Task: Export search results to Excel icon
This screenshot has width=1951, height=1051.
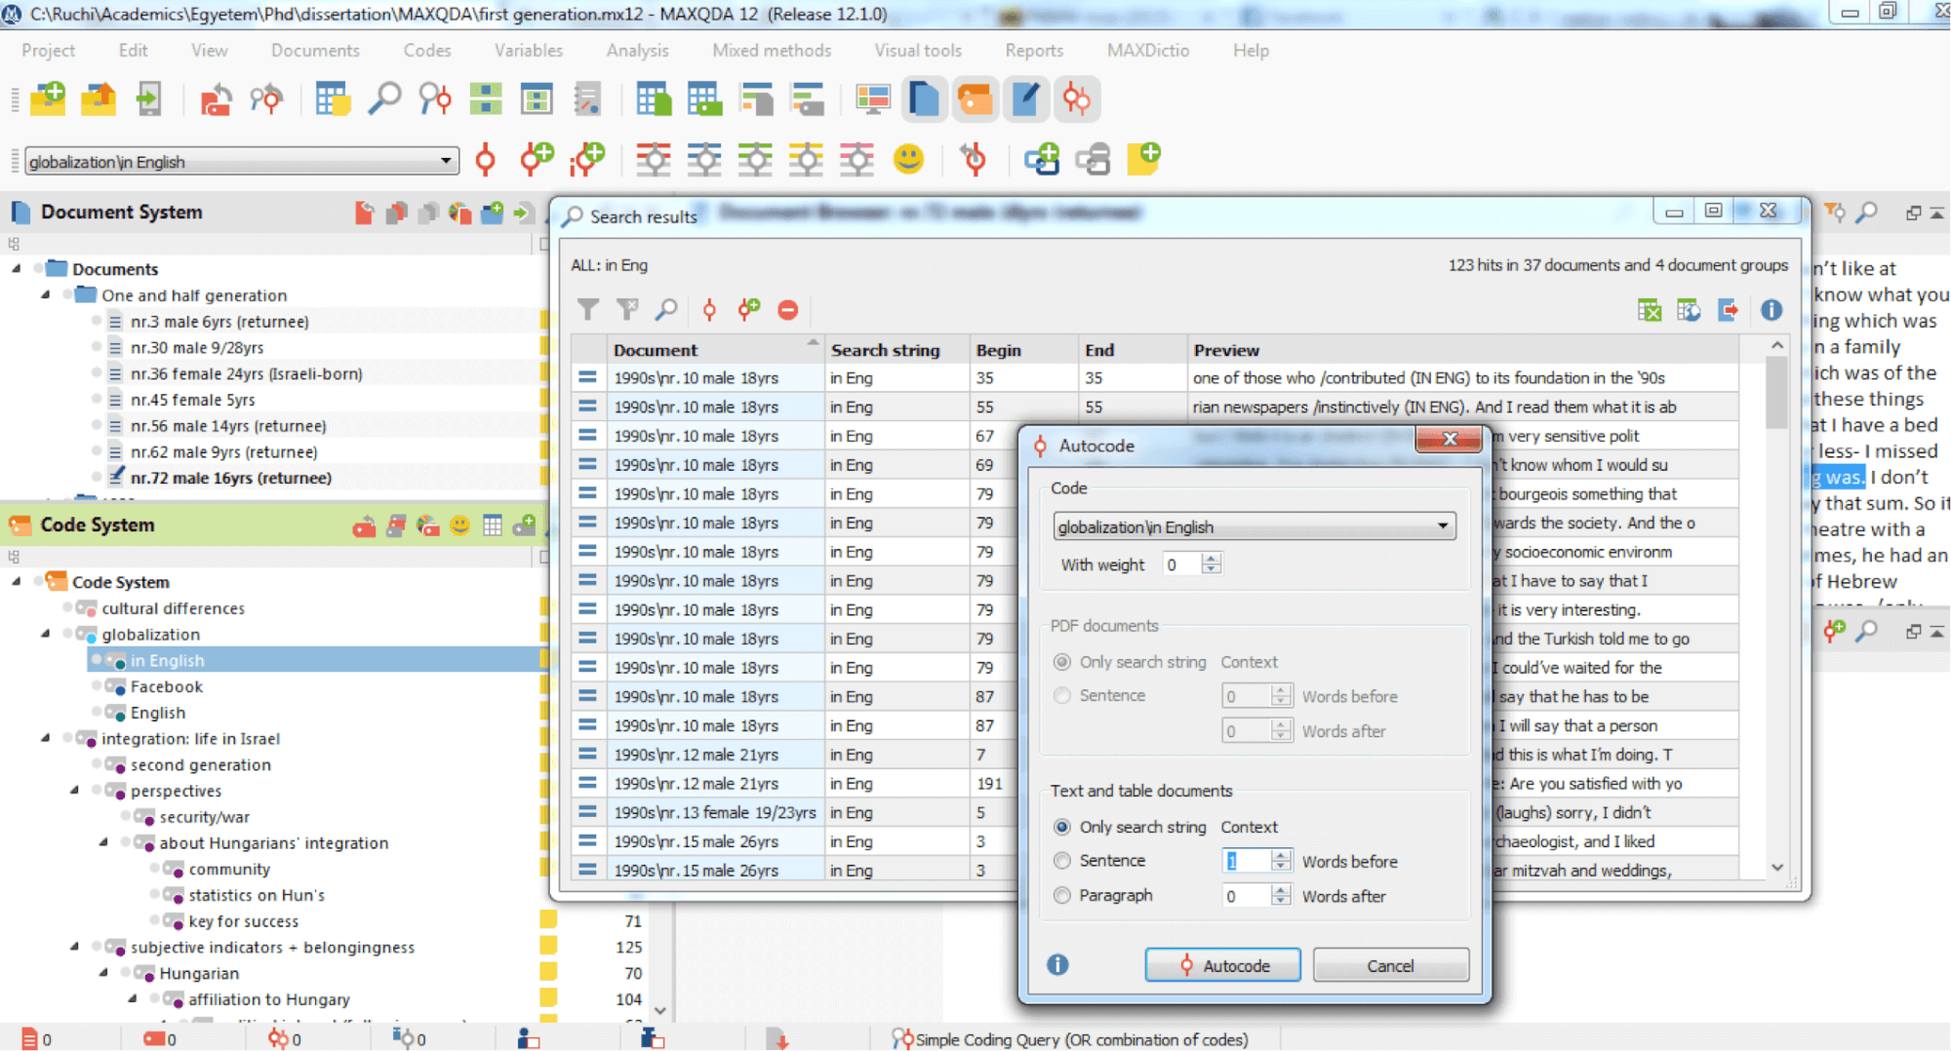Action: click(x=1650, y=310)
